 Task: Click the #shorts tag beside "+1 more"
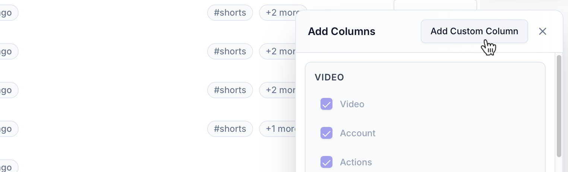[230, 129]
